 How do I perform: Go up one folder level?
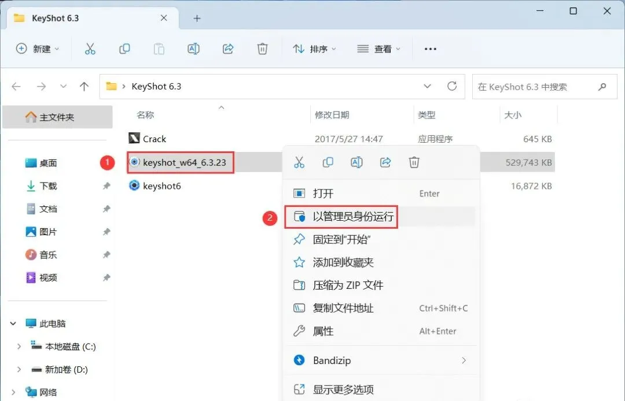[x=84, y=86]
